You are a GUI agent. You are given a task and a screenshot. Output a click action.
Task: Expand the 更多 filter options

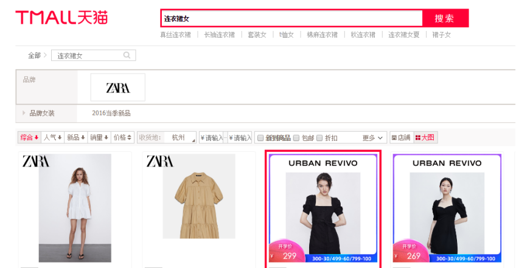[372, 138]
